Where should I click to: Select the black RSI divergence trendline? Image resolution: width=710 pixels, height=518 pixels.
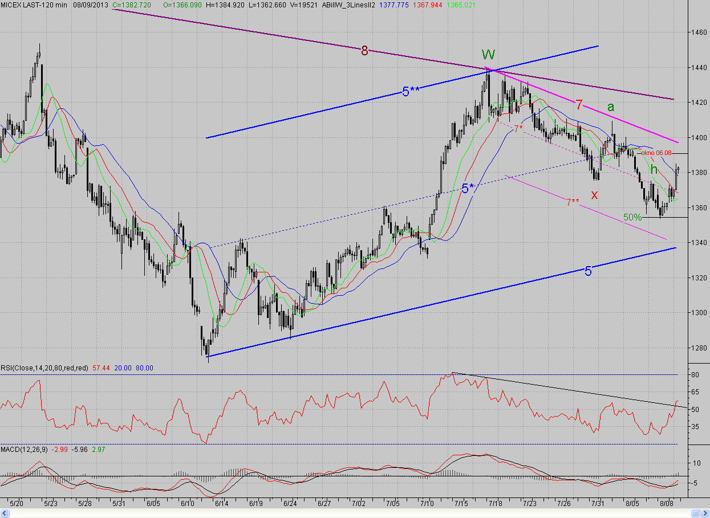(x=565, y=389)
